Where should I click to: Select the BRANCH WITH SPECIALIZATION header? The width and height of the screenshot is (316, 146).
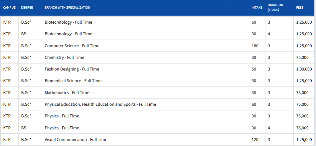point(67,8)
